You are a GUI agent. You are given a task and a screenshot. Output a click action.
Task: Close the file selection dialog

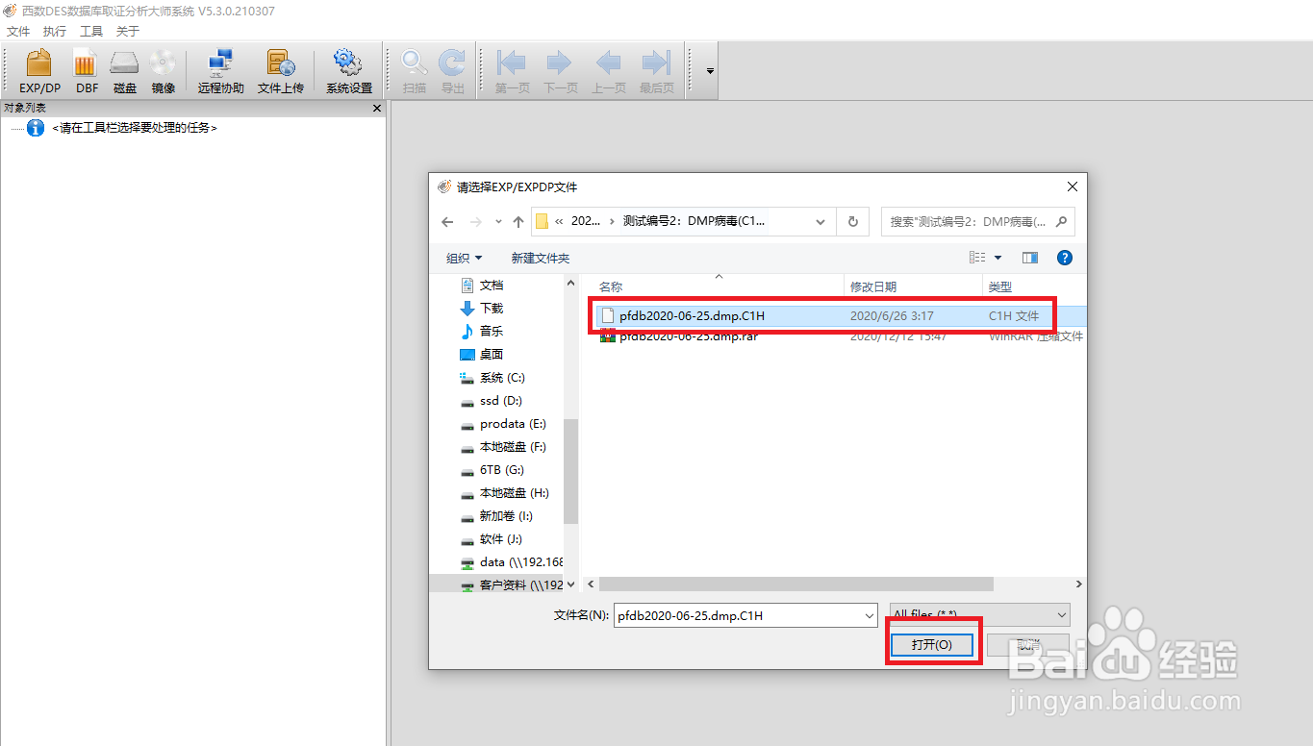point(1072,187)
